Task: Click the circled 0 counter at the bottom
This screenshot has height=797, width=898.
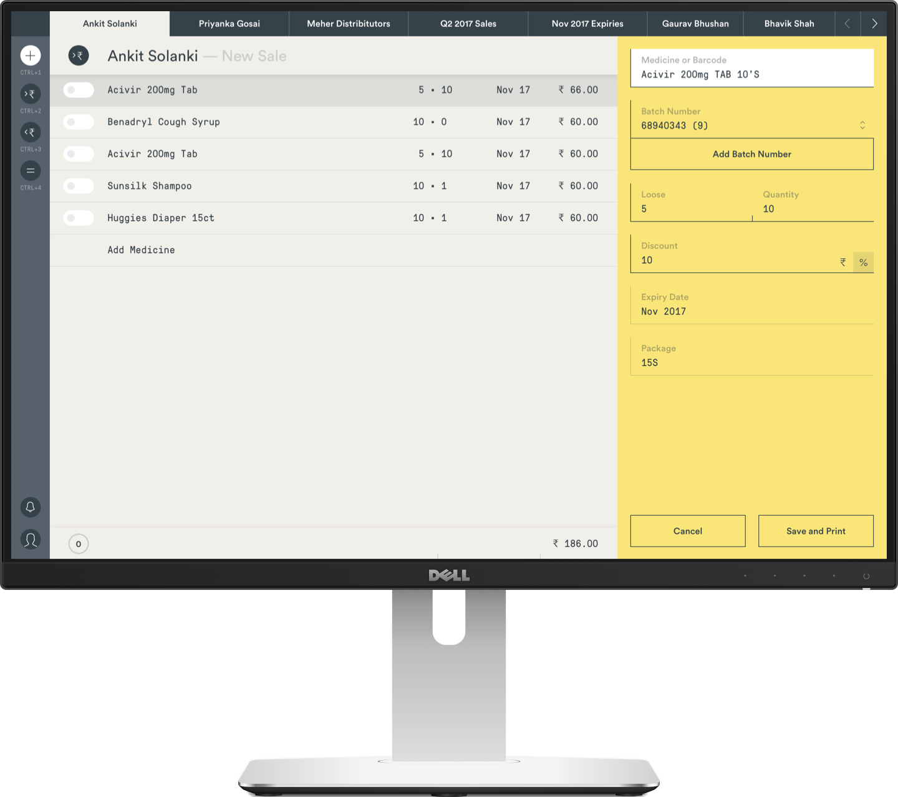Action: coord(79,544)
